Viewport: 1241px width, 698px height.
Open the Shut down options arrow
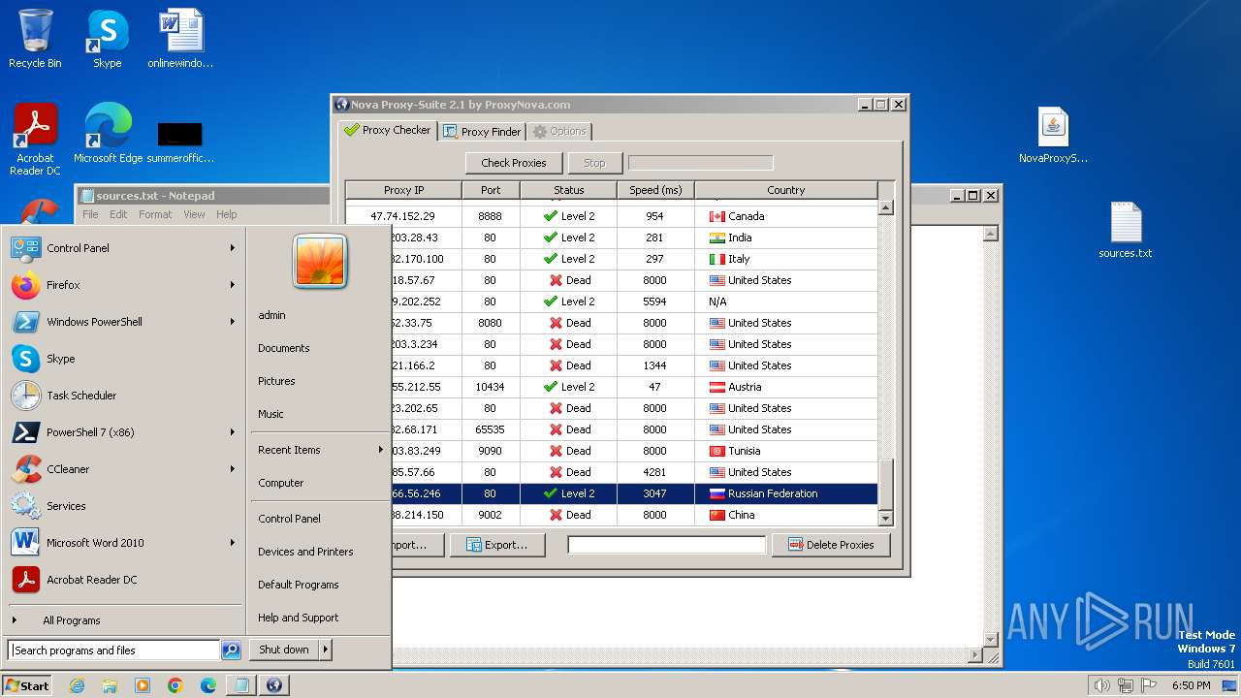[x=325, y=650]
